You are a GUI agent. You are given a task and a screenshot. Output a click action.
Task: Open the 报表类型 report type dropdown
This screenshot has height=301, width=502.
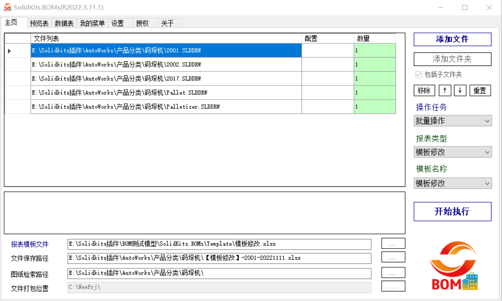pos(452,152)
